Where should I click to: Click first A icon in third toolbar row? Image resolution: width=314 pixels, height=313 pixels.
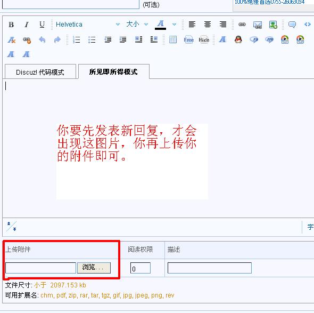[11, 54]
